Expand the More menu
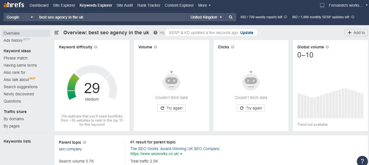 [204, 5]
